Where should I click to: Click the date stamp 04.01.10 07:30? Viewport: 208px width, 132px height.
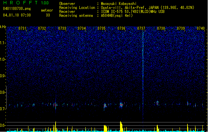17,15
